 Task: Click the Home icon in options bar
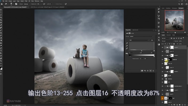2,4
